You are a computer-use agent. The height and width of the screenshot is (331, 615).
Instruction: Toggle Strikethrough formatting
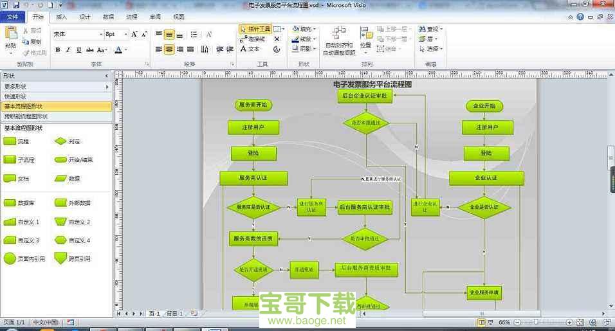click(x=90, y=49)
